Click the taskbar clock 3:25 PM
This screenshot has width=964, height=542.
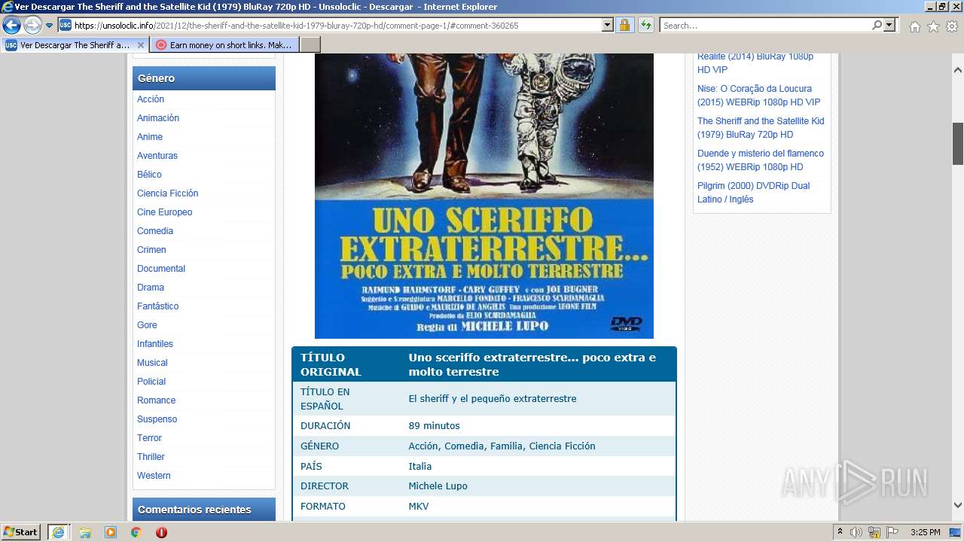pyautogui.click(x=925, y=532)
